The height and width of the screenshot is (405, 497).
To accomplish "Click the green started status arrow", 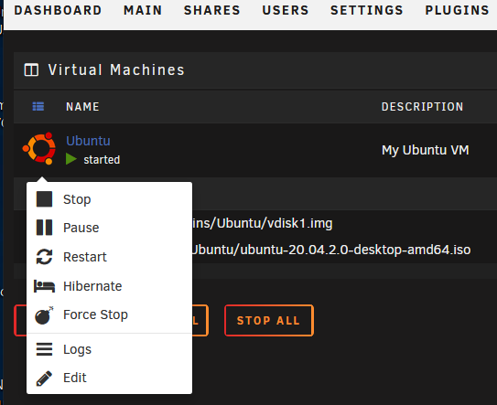I will tap(71, 159).
